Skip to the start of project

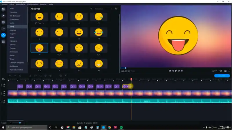(x=170, y=71)
